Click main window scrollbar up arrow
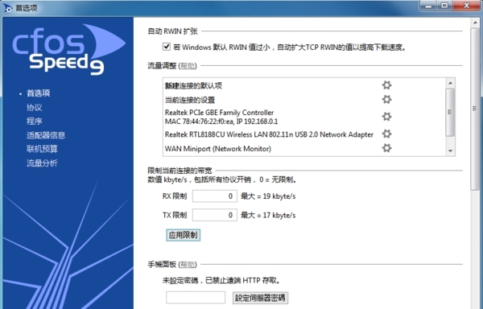Image resolution: width=483 pixels, height=309 pixels. click(x=475, y=23)
